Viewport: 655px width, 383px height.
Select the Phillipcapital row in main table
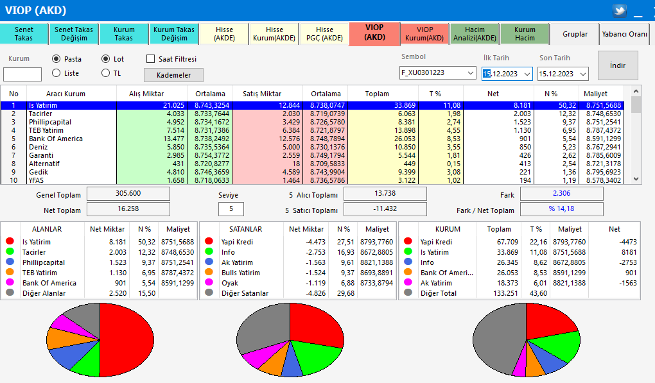click(312, 123)
